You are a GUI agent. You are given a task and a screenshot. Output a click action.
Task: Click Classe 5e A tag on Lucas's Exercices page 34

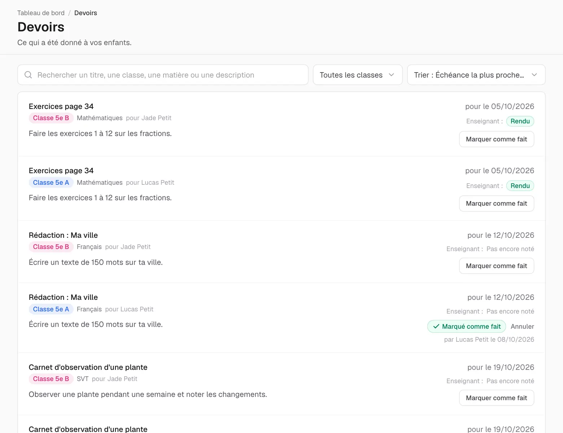51,183
